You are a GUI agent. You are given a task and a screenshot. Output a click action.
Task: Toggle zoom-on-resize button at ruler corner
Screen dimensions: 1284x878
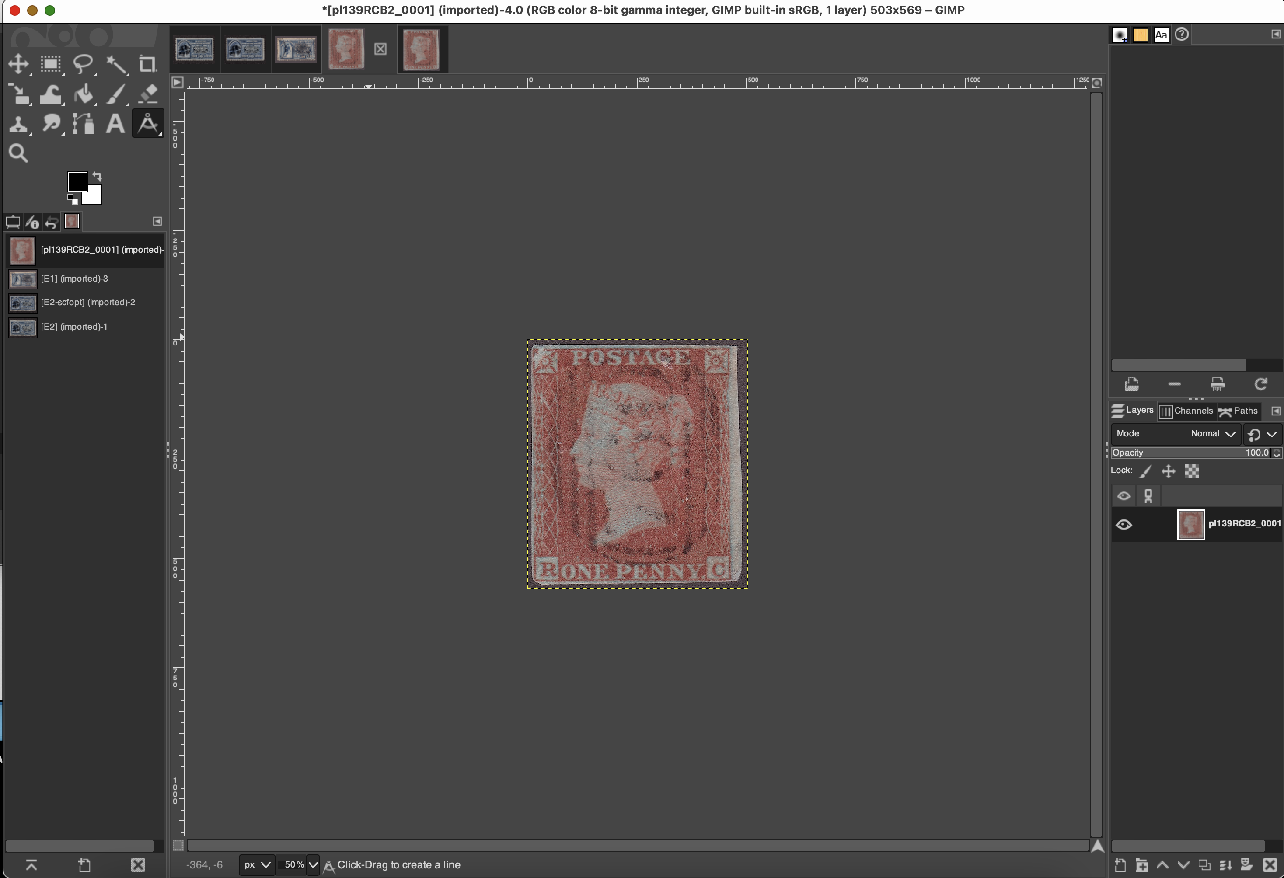tap(1097, 83)
